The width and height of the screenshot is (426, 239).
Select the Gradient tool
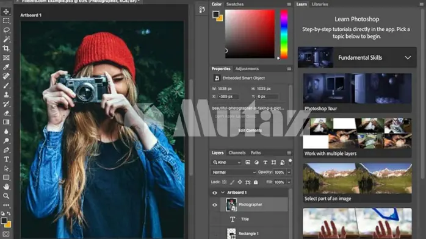pyautogui.click(x=6, y=123)
